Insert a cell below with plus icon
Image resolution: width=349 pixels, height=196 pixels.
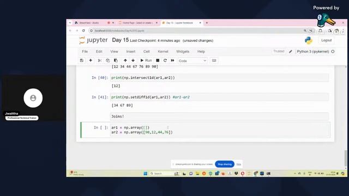(x=91, y=60)
